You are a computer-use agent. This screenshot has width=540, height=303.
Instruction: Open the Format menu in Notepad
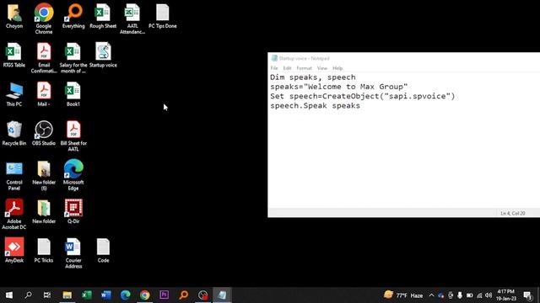click(x=304, y=68)
